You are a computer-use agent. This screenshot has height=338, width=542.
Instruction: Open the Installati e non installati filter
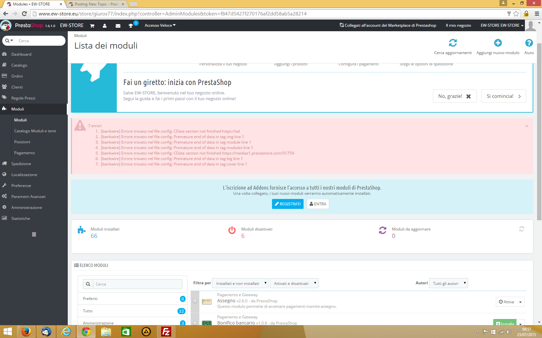[x=240, y=283]
